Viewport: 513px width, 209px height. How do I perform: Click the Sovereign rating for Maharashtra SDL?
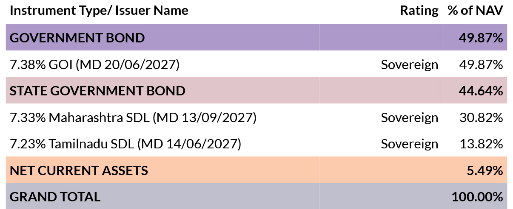(x=409, y=117)
